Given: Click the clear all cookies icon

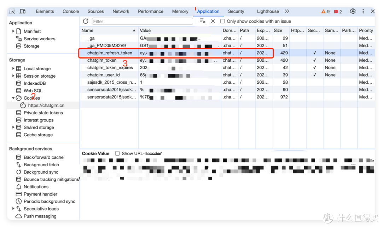Looking at the screenshot, I should [x=203, y=21].
